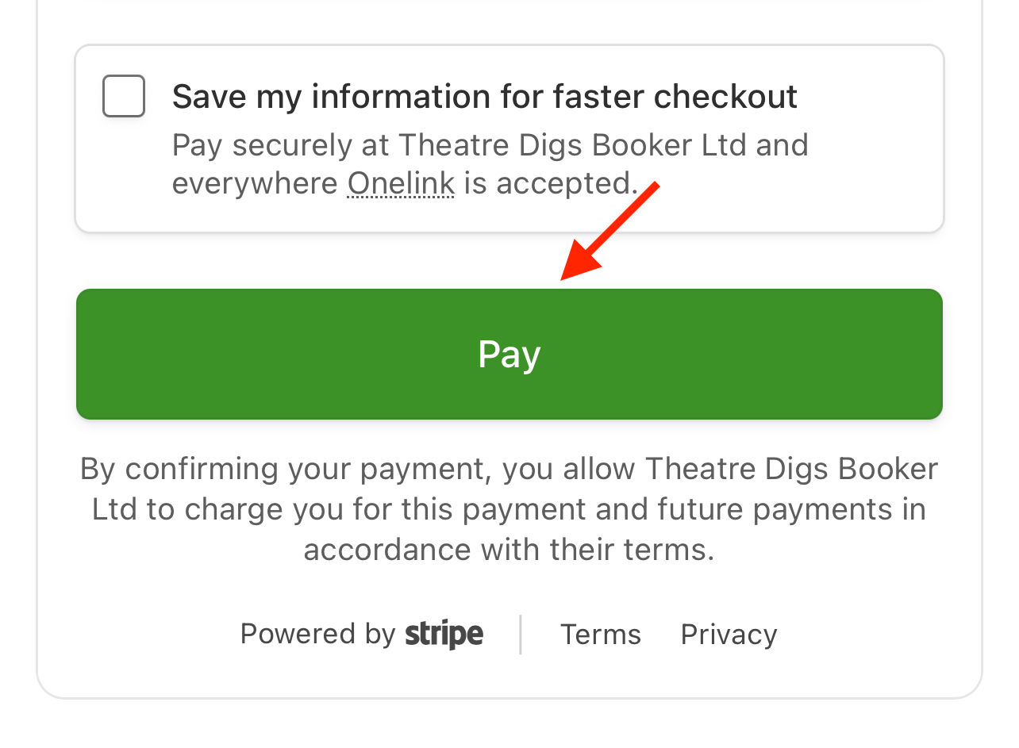1019x748 pixels.
Task: Click the left edge of the Pay button
Action: tap(89, 354)
